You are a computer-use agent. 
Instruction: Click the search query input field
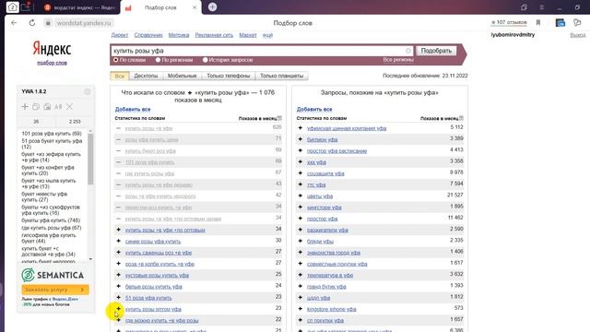tap(258, 51)
